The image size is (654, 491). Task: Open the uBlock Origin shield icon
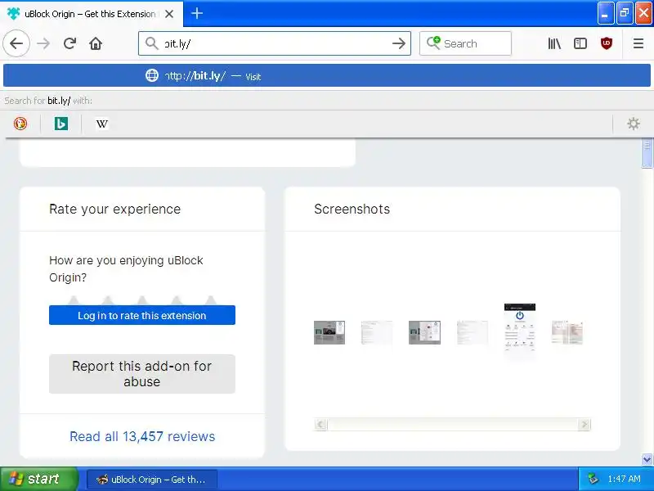click(x=607, y=43)
